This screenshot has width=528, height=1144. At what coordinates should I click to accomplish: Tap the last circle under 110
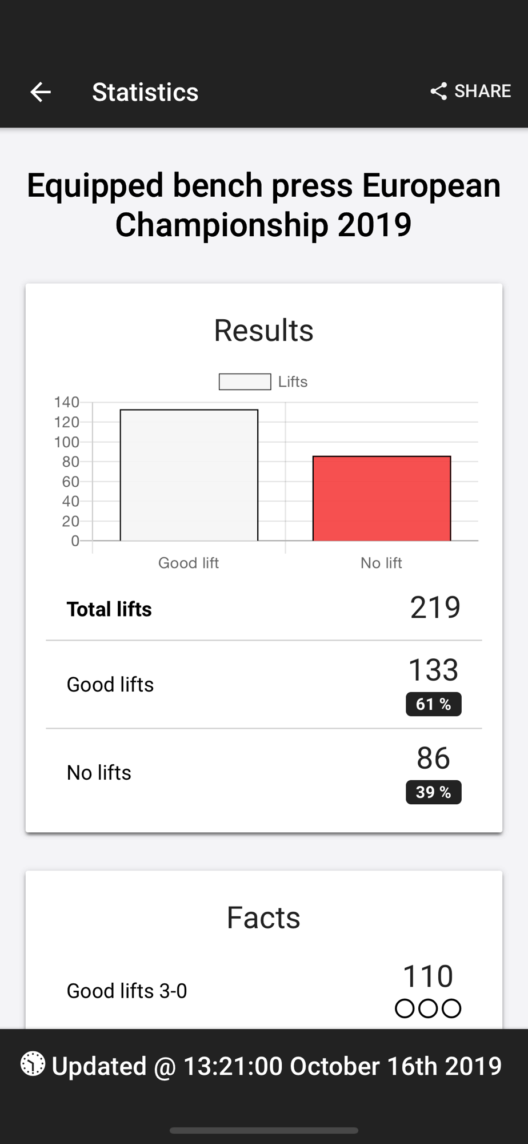pos(451,1008)
